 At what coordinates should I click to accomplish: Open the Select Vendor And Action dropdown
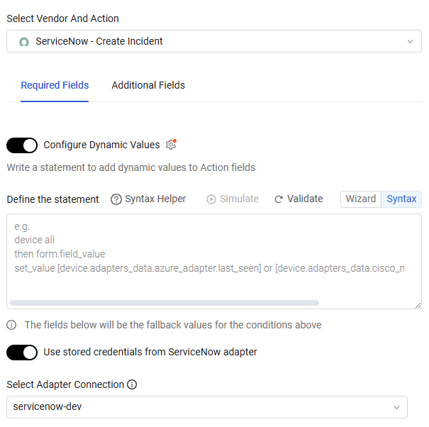(x=213, y=41)
